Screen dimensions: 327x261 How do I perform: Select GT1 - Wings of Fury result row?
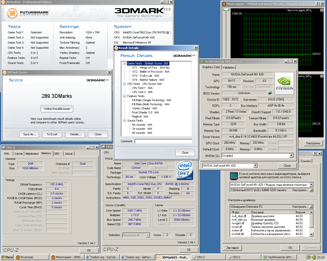click(151, 68)
